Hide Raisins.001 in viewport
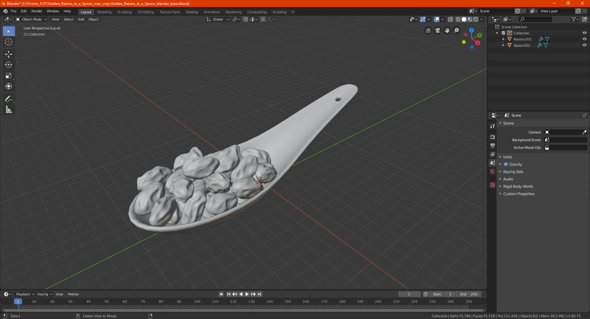This screenshot has height=319, width=590. [584, 39]
